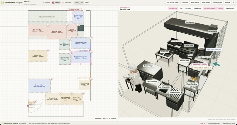Image resolution: width=237 pixels, height=125 pixels.
Task: Click Fit room in 3D view
Action: [x=188, y=8]
